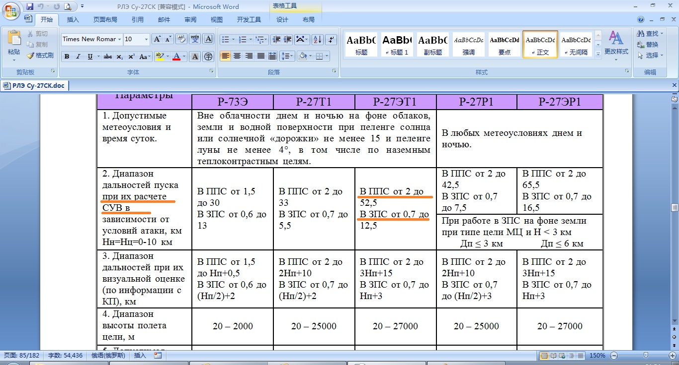Save the document from Quick Access toolbar
This screenshot has height=365, width=679.
point(30,6)
